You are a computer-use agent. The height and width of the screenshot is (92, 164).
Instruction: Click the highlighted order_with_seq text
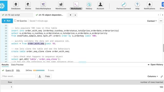tap(36, 44)
